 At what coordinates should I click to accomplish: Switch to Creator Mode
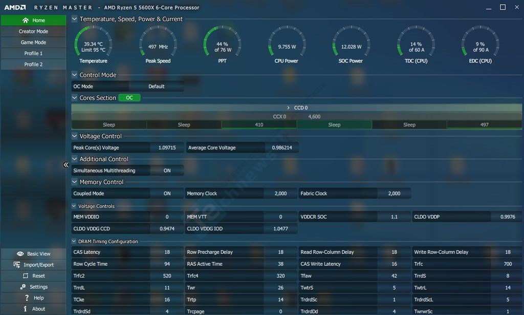[x=34, y=31]
